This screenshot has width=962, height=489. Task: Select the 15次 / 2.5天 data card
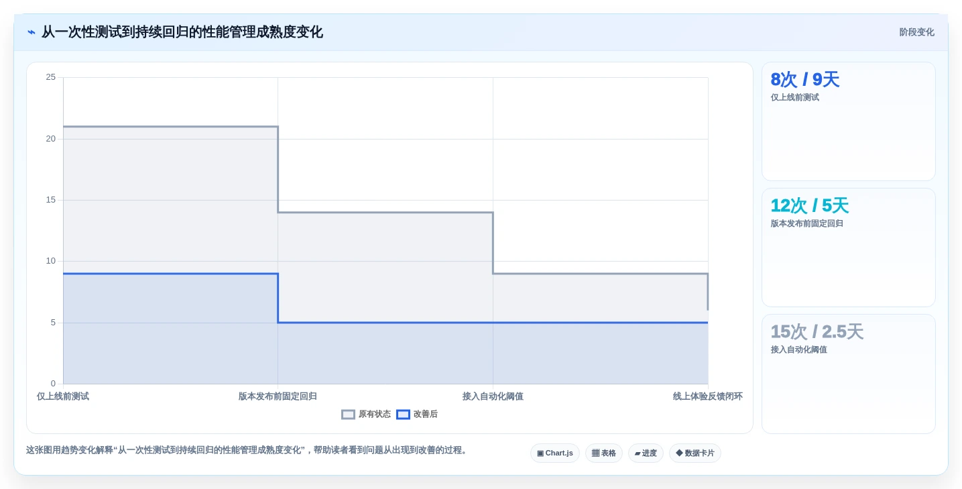click(849, 374)
